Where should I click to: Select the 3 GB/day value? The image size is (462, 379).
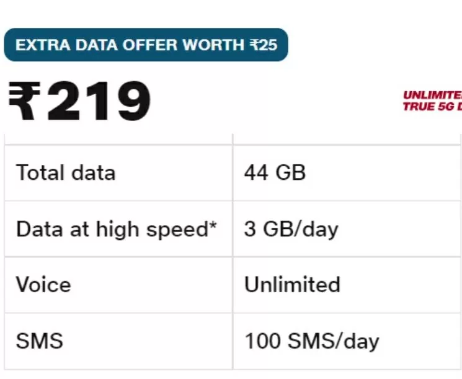tap(291, 230)
